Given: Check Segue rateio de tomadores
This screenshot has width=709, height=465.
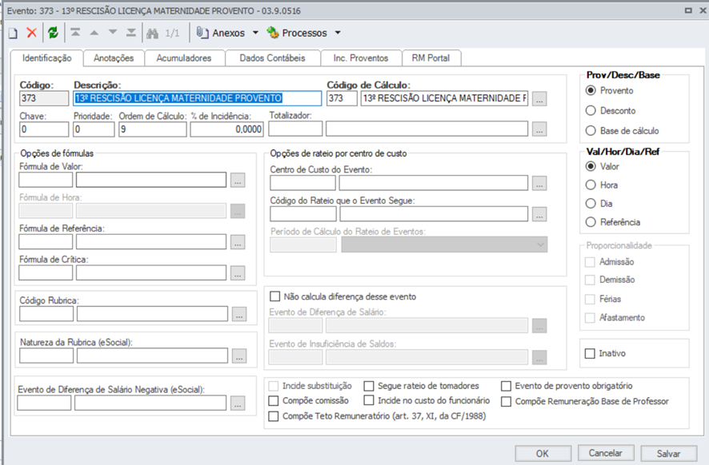Looking at the screenshot, I should (369, 386).
